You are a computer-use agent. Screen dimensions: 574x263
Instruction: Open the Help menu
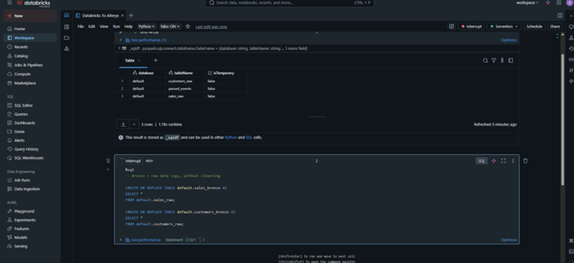click(x=128, y=26)
